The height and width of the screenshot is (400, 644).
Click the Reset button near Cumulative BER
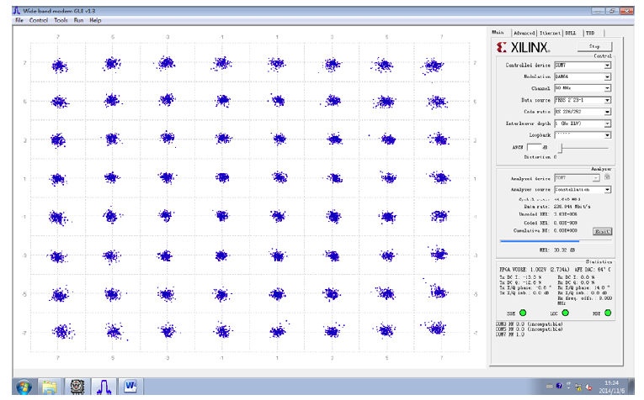(x=602, y=232)
